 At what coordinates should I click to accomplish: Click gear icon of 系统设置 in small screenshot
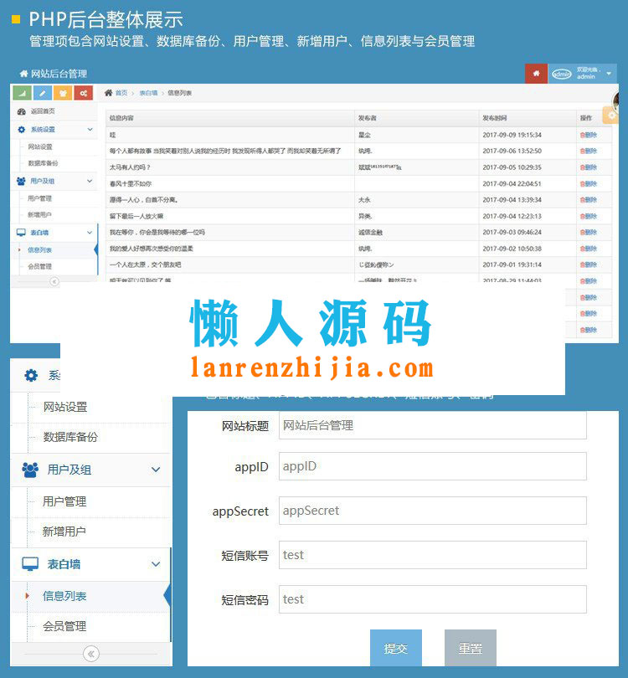pos(22,129)
